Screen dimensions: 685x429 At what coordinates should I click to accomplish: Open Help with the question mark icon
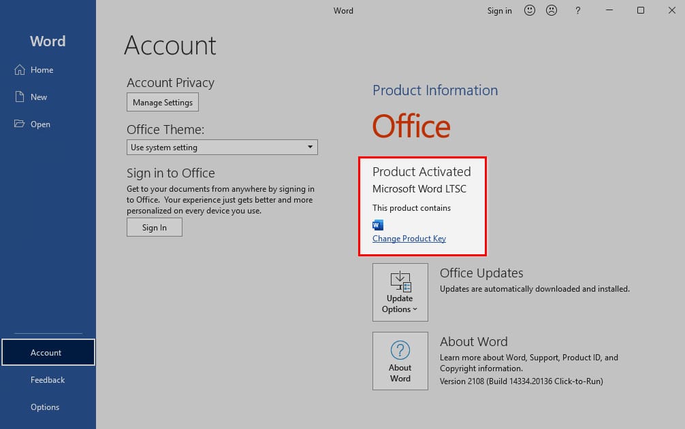578,10
